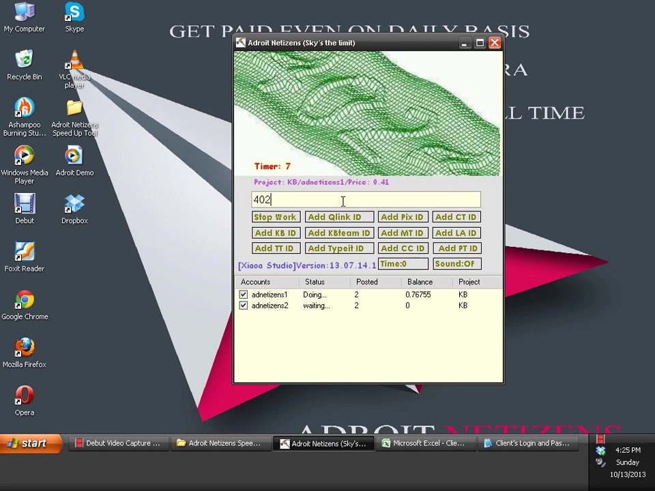Click the Add TT ID button

(276, 248)
